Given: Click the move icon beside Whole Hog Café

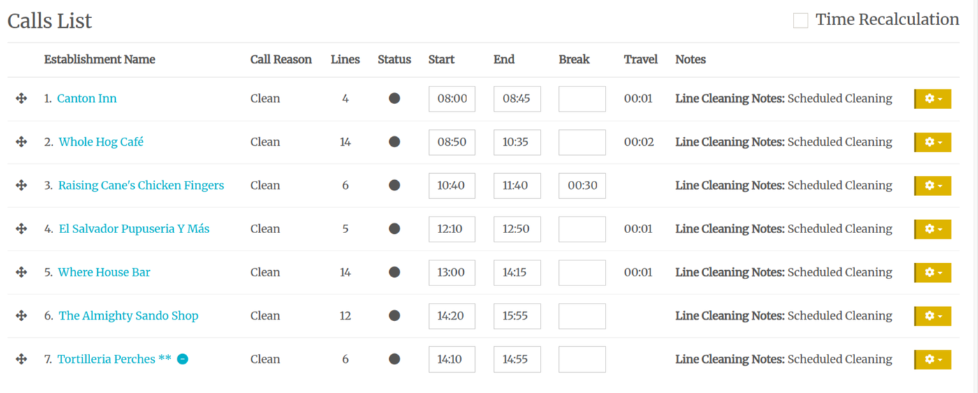Looking at the screenshot, I should pos(21,142).
